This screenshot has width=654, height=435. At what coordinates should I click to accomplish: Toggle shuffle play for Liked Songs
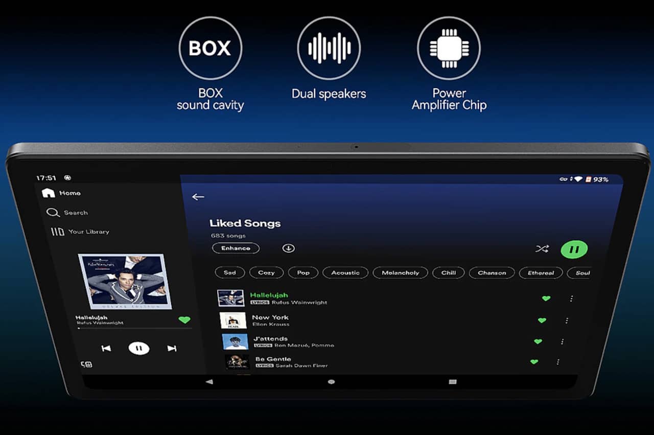542,249
